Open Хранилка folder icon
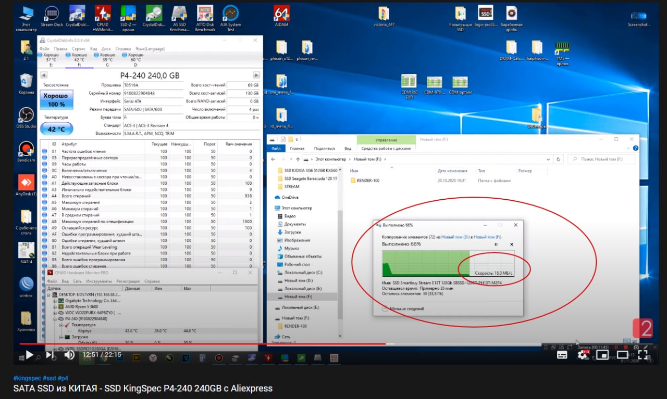 tap(26, 321)
